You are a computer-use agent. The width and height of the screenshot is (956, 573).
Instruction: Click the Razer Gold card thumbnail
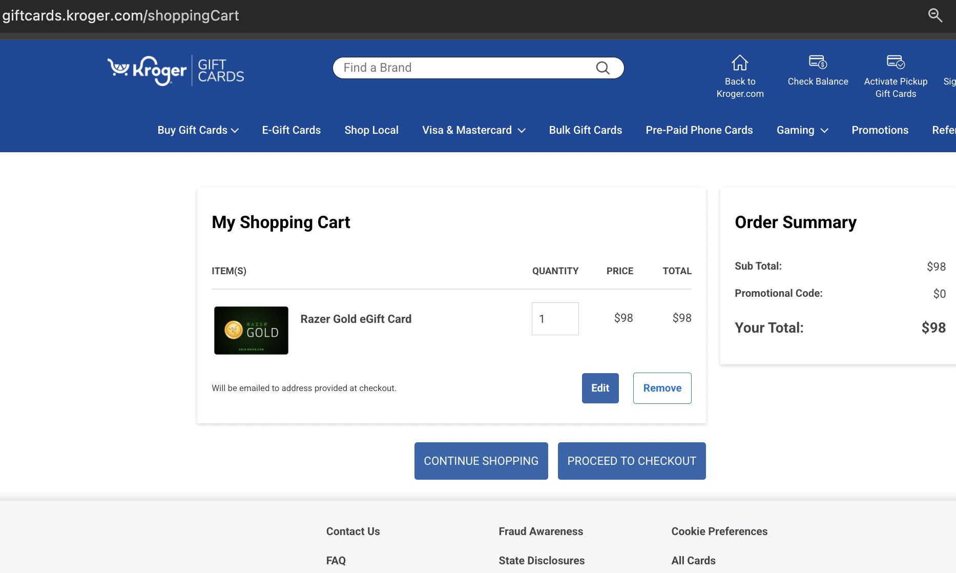tap(251, 331)
